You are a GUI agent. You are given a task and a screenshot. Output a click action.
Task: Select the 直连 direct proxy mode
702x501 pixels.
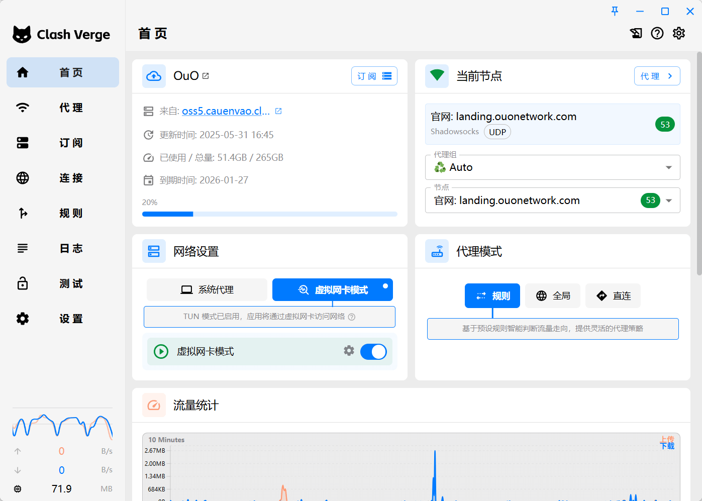coord(613,295)
